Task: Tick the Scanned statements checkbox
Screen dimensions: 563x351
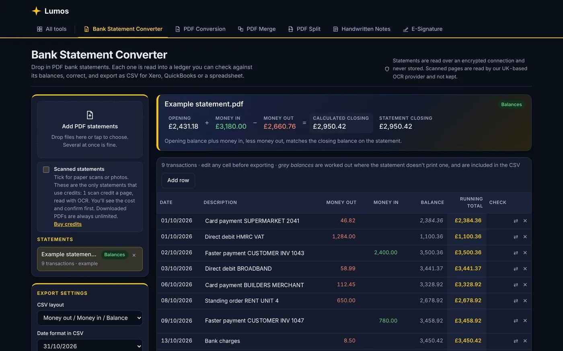Action: [46, 170]
